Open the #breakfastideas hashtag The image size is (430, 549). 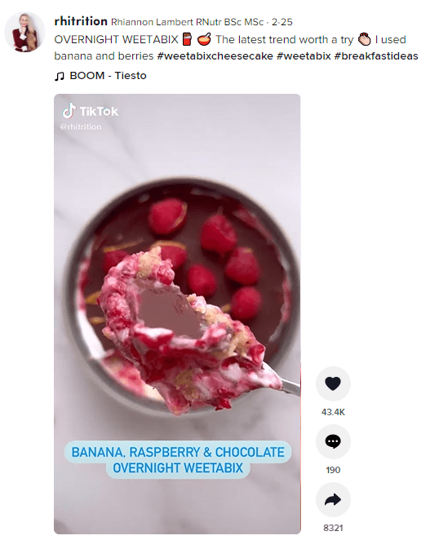[x=376, y=56]
